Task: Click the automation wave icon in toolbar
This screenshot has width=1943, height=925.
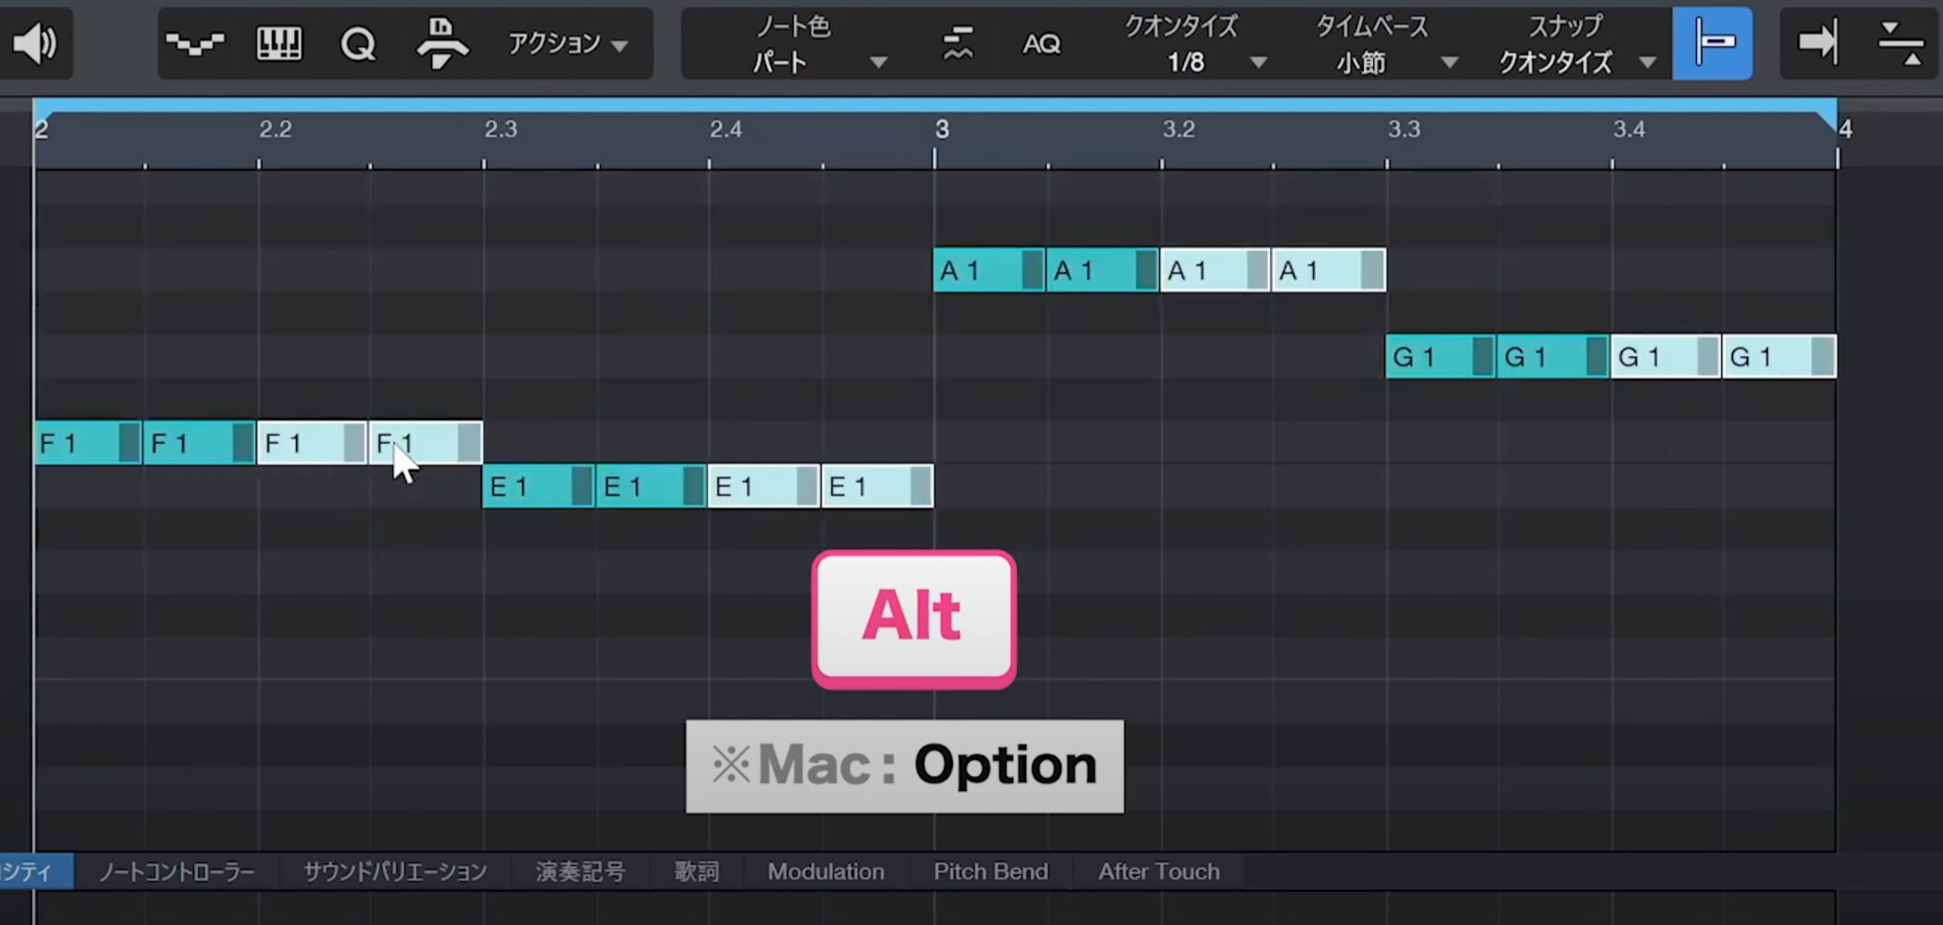Action: (194, 43)
